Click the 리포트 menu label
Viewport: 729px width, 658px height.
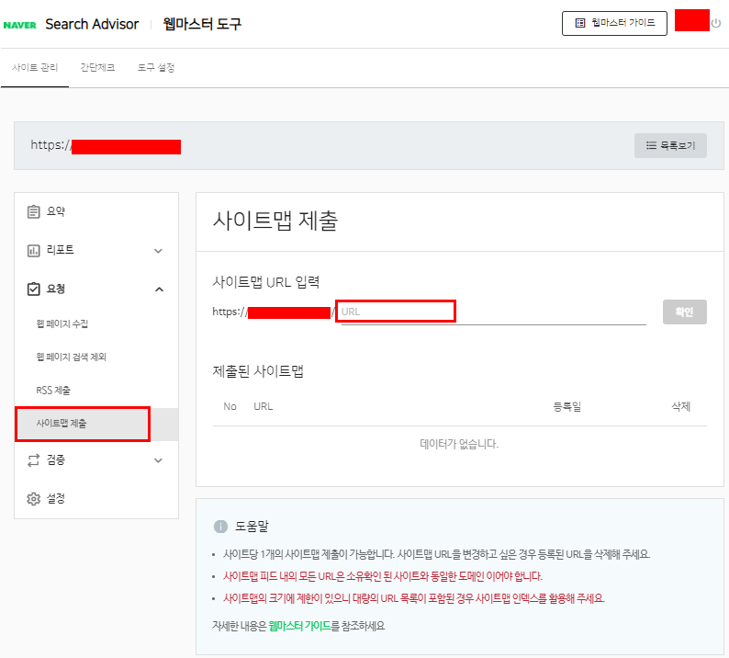[61, 250]
